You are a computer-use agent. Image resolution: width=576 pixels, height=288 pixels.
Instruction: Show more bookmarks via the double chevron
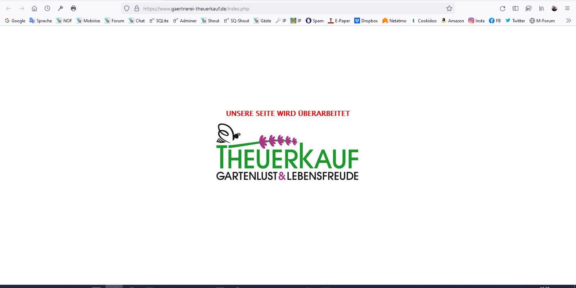569,21
